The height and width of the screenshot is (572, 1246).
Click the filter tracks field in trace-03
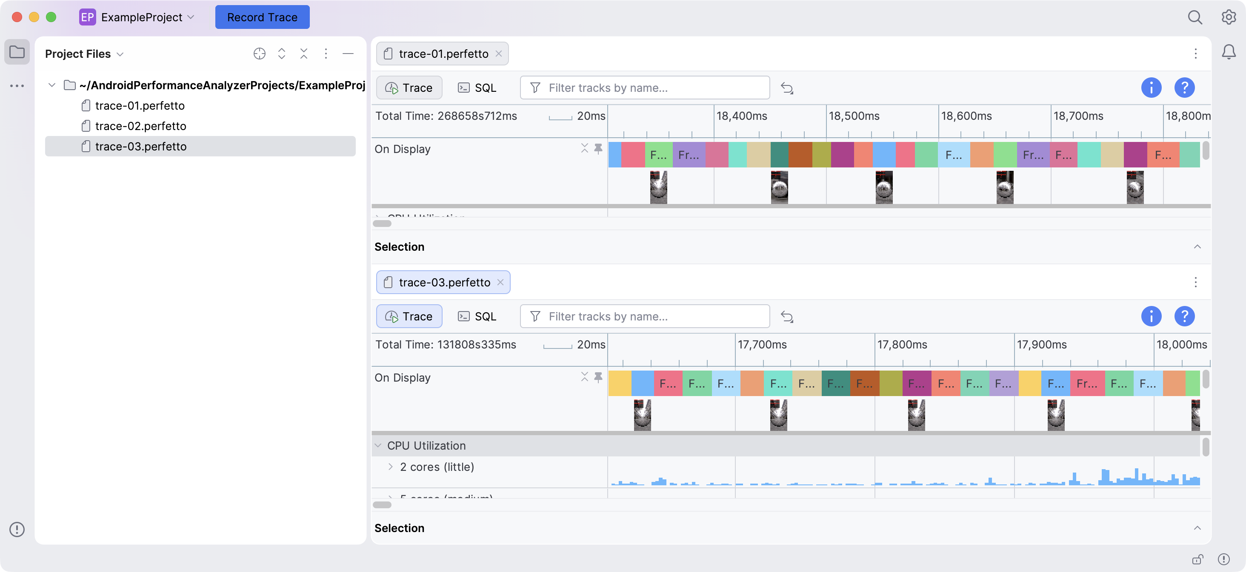(645, 317)
